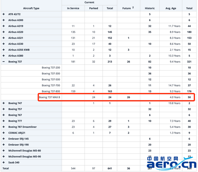Viewport: 198px width, 172px height.
Task: Expand the Airbus A350 XWB row
Action: coord(4,50)
